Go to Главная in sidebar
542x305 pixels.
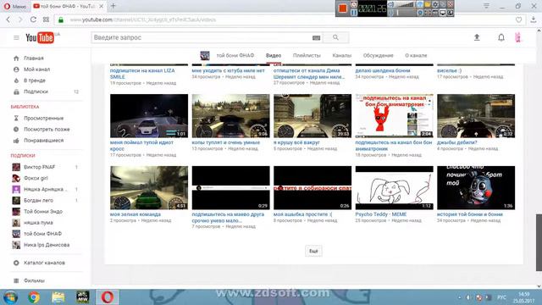coord(34,58)
